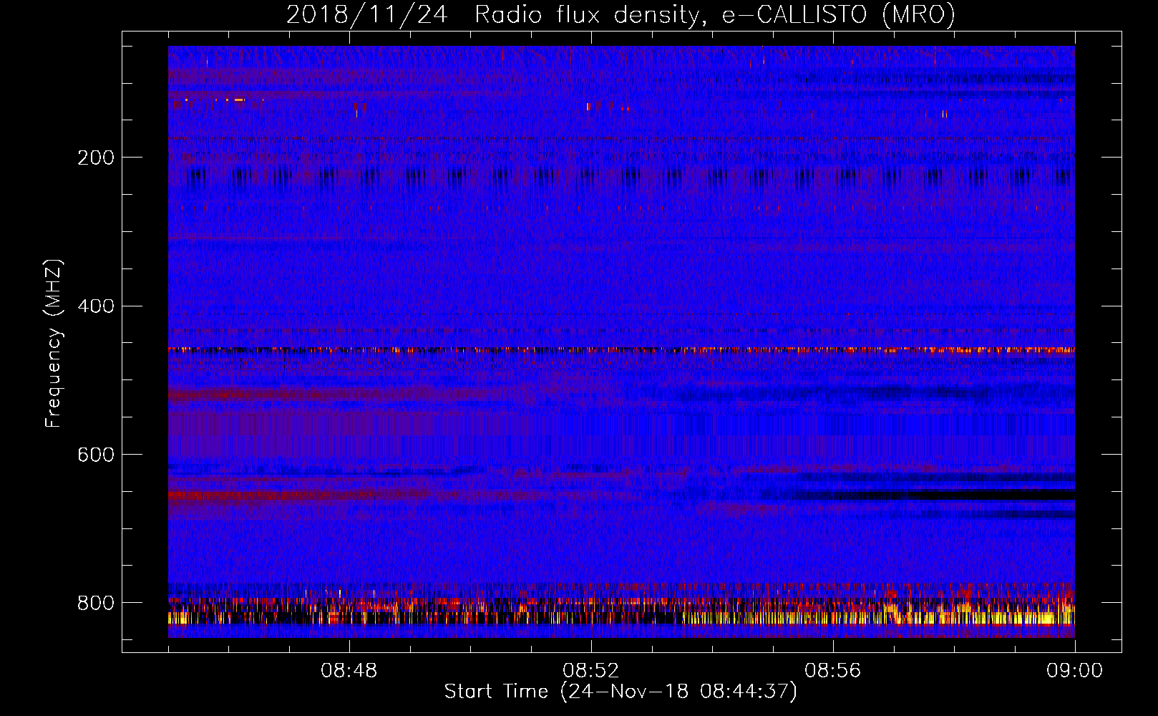This screenshot has height=716, width=1158.
Task: Click the 08:52 time tick label
Action: 591,671
